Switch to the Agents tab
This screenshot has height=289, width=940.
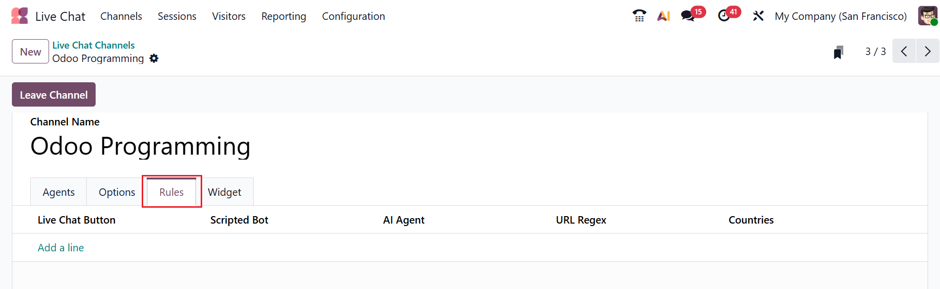[58, 192]
